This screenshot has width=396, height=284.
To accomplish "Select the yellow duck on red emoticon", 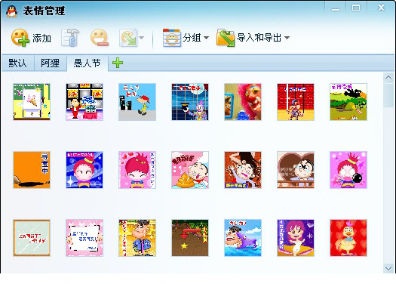I will tap(348, 238).
